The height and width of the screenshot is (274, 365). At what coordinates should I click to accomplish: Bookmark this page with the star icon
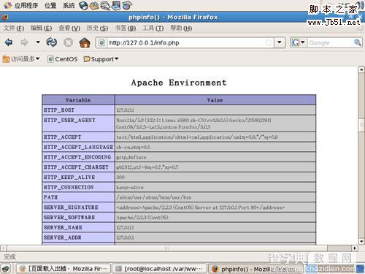269,43
